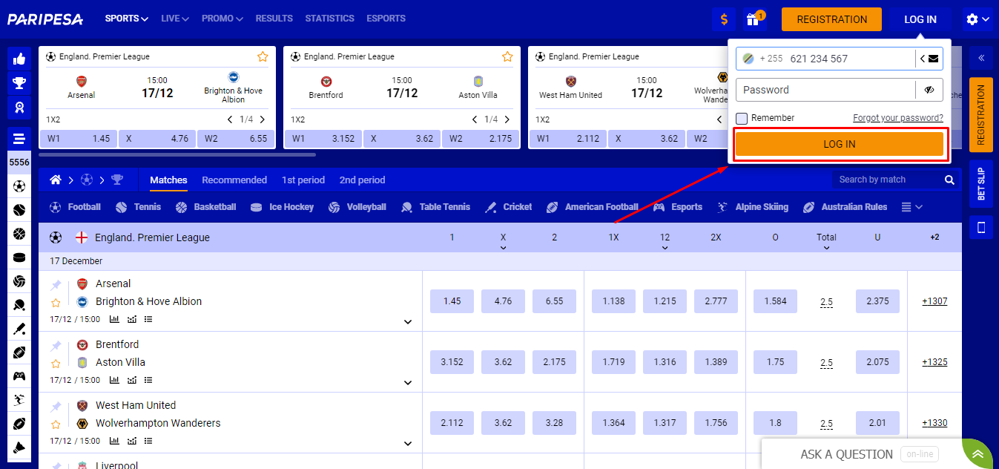Open the more sports list dropdown
999x469 pixels.
tap(912, 207)
